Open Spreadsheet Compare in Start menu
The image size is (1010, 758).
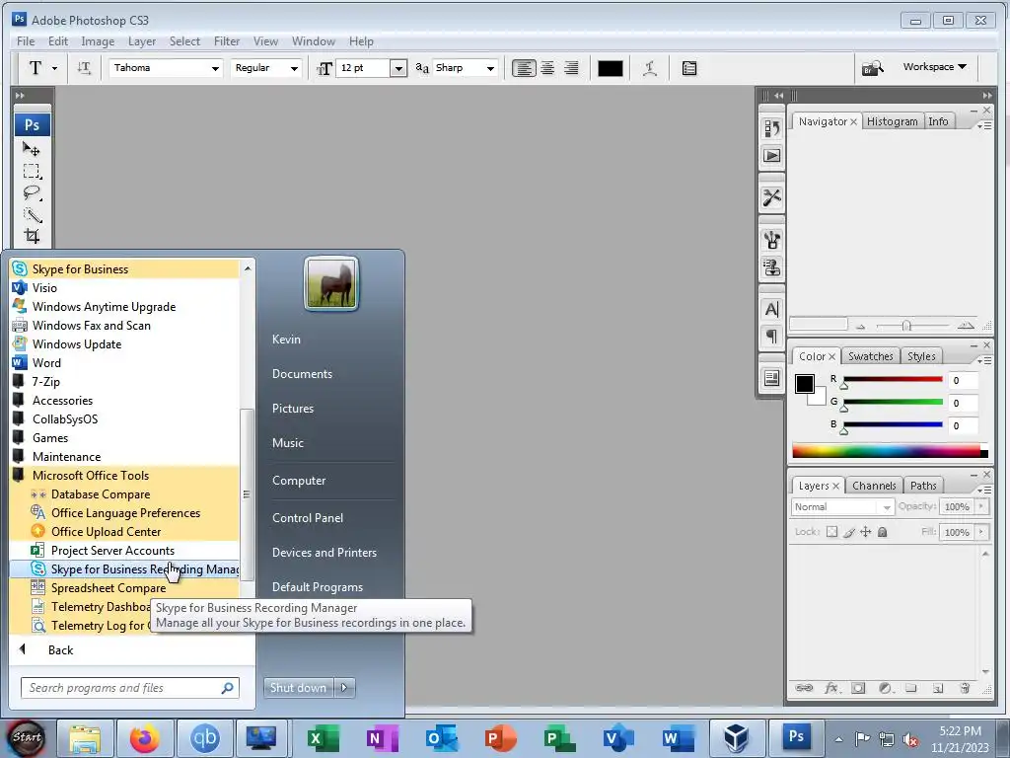(x=123, y=588)
